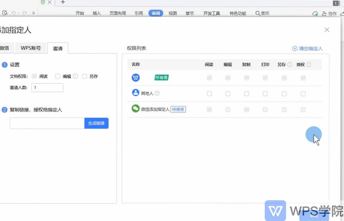Toggle owner row 阅读 checkbox
The width and height of the screenshot is (344, 221).
[x=209, y=78]
